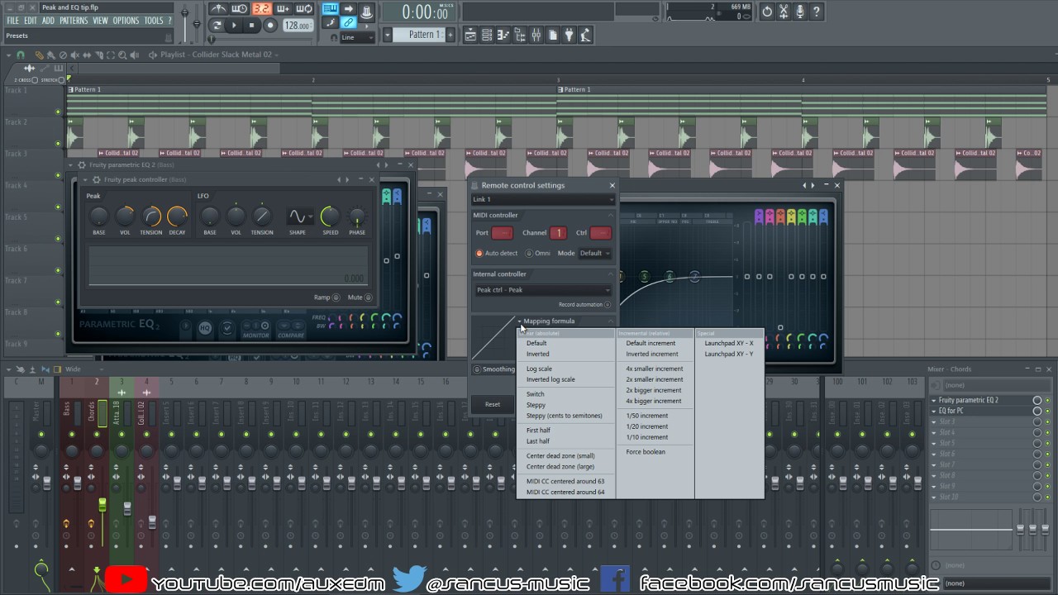Enable wait for input before recording
The width and height of the screenshot is (1058, 595).
coord(240,9)
